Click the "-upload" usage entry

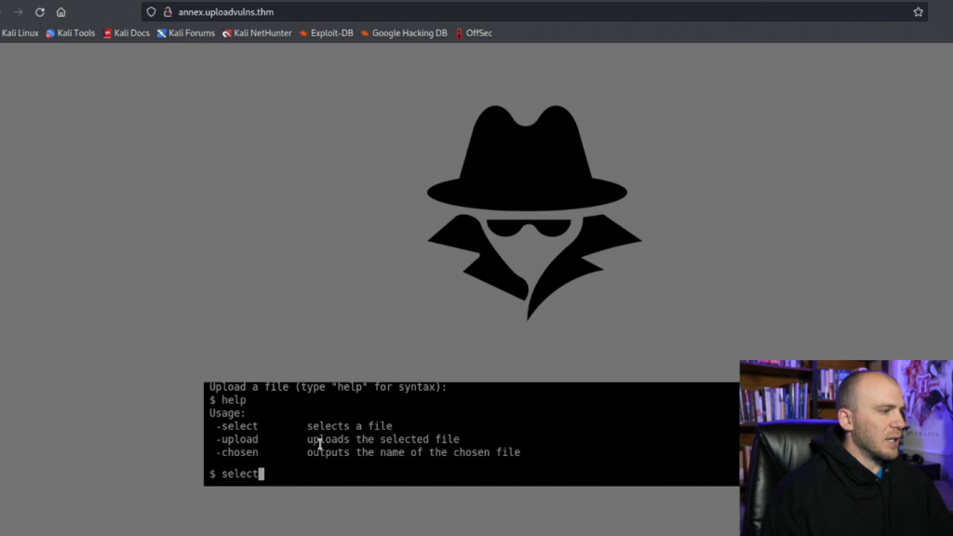click(237, 439)
